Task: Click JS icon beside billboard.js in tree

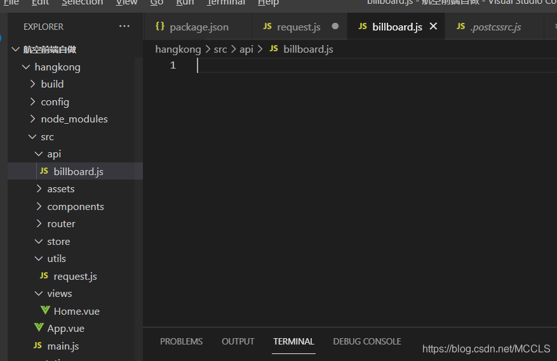Action: click(x=44, y=171)
